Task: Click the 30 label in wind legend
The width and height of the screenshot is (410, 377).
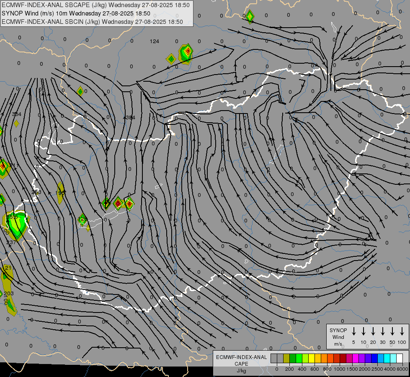Action: point(382,342)
